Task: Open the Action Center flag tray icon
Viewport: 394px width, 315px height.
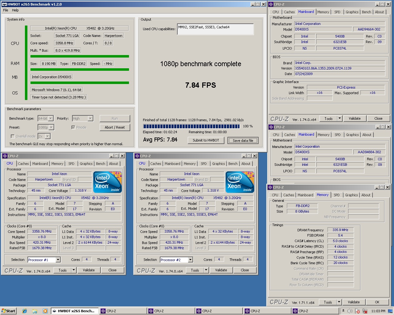Action: [358, 311]
